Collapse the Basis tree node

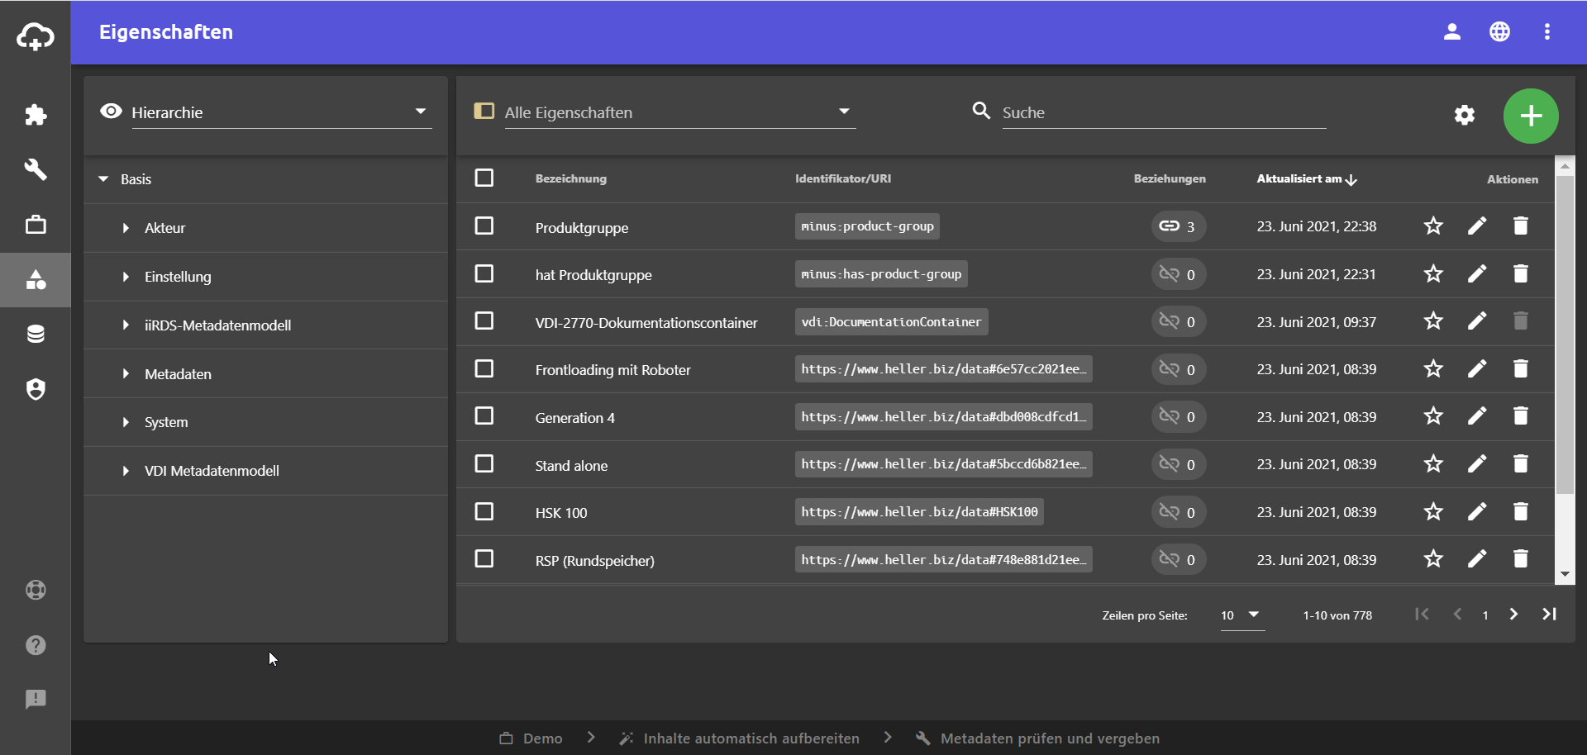103,179
